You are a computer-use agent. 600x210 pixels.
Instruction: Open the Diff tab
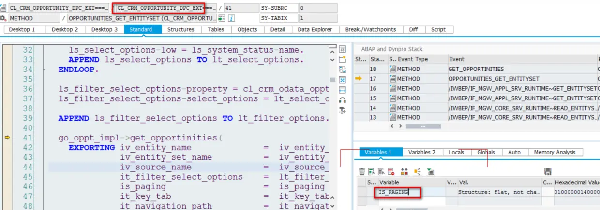tap(413, 29)
